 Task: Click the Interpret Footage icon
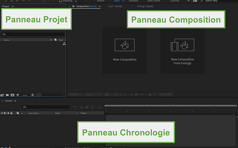2,95
